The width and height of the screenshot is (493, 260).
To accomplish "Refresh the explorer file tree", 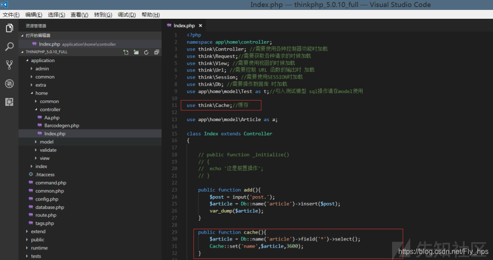I will [146, 52].
